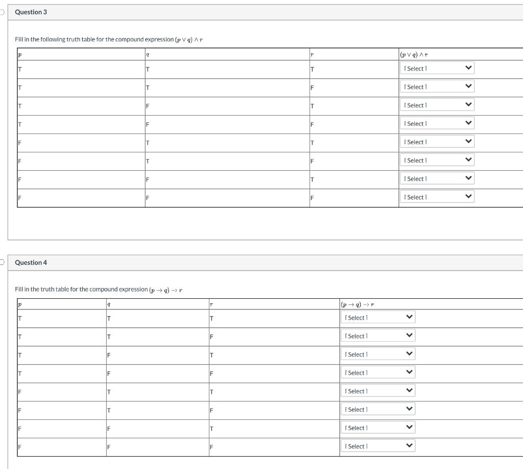523x469 pixels.
Task: Open Question 3 dropdown for row F F F
Action: 437,197
